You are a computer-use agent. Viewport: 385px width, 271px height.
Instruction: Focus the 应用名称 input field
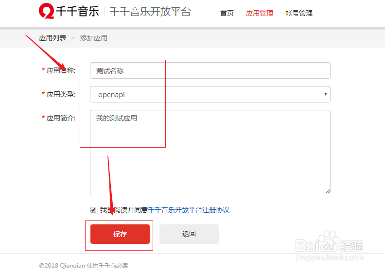click(x=210, y=70)
